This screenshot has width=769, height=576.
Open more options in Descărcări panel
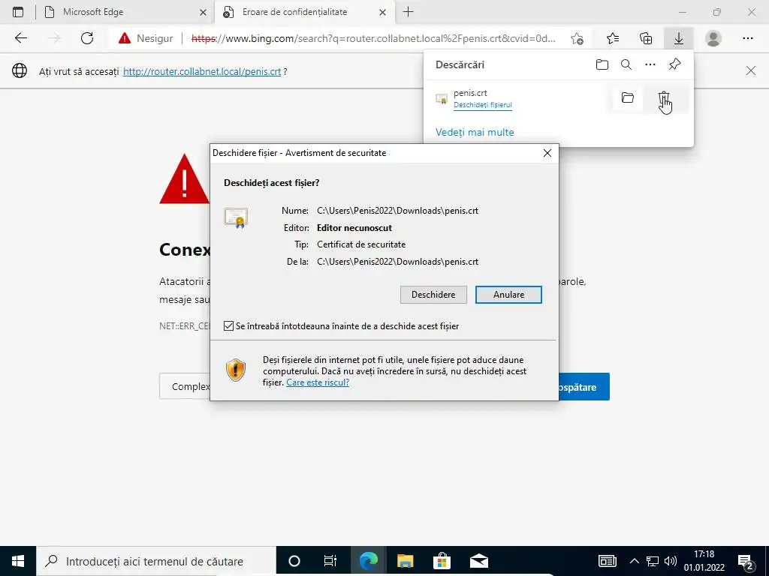[x=650, y=64]
